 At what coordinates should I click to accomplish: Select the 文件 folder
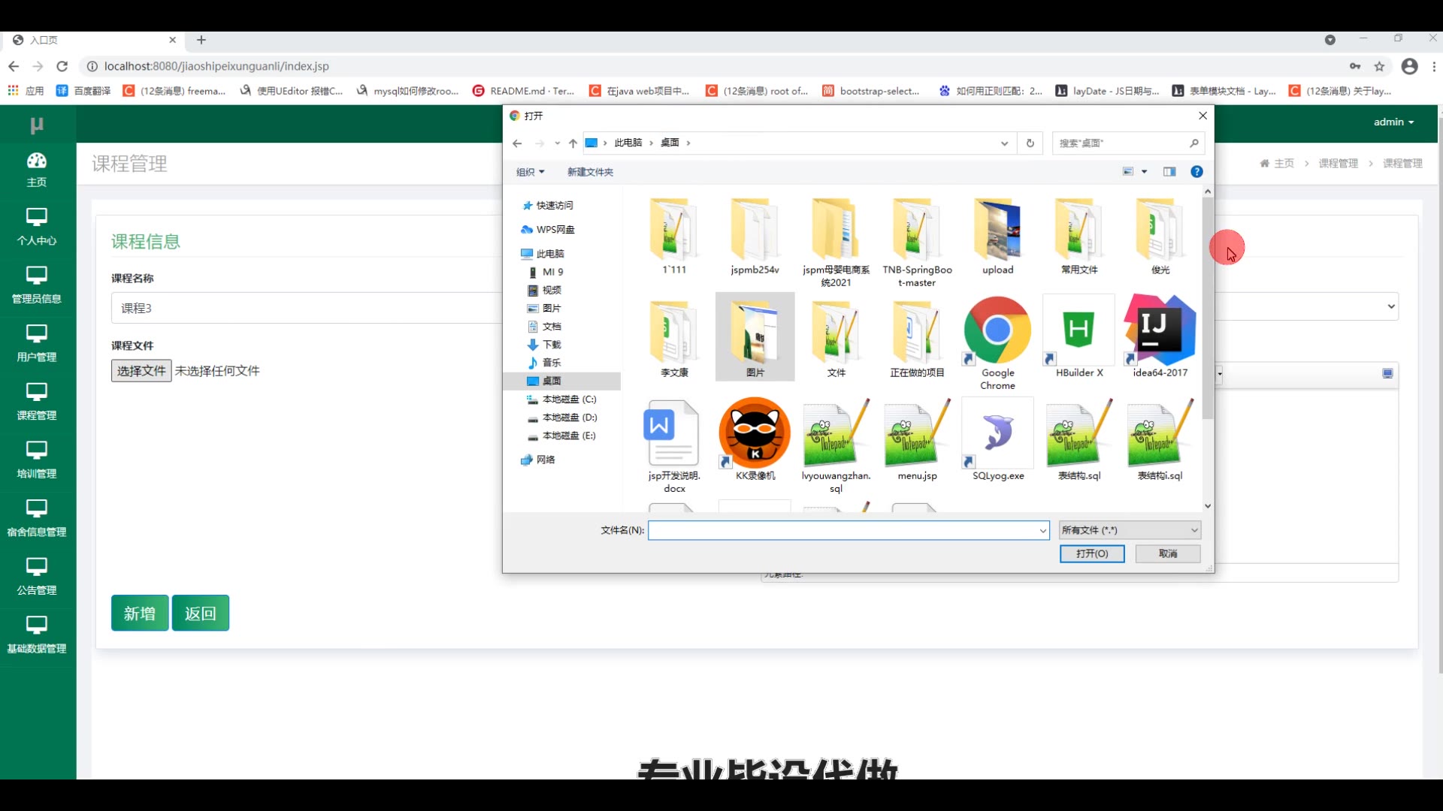[x=836, y=338]
